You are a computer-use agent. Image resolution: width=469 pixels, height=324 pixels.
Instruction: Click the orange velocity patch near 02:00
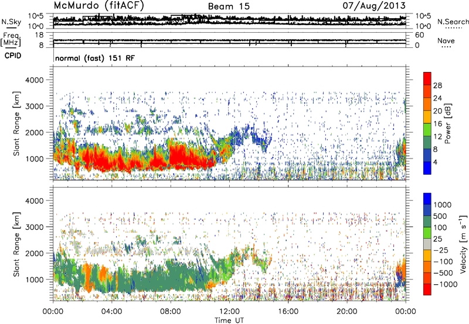coord(87,276)
